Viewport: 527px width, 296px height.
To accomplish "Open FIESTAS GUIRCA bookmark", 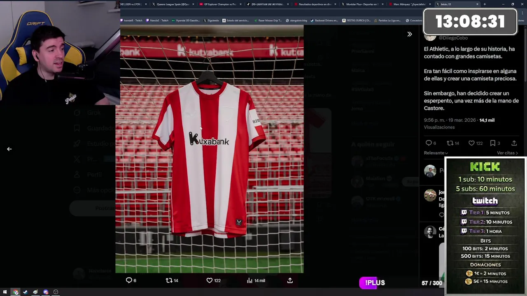I will coord(356,21).
